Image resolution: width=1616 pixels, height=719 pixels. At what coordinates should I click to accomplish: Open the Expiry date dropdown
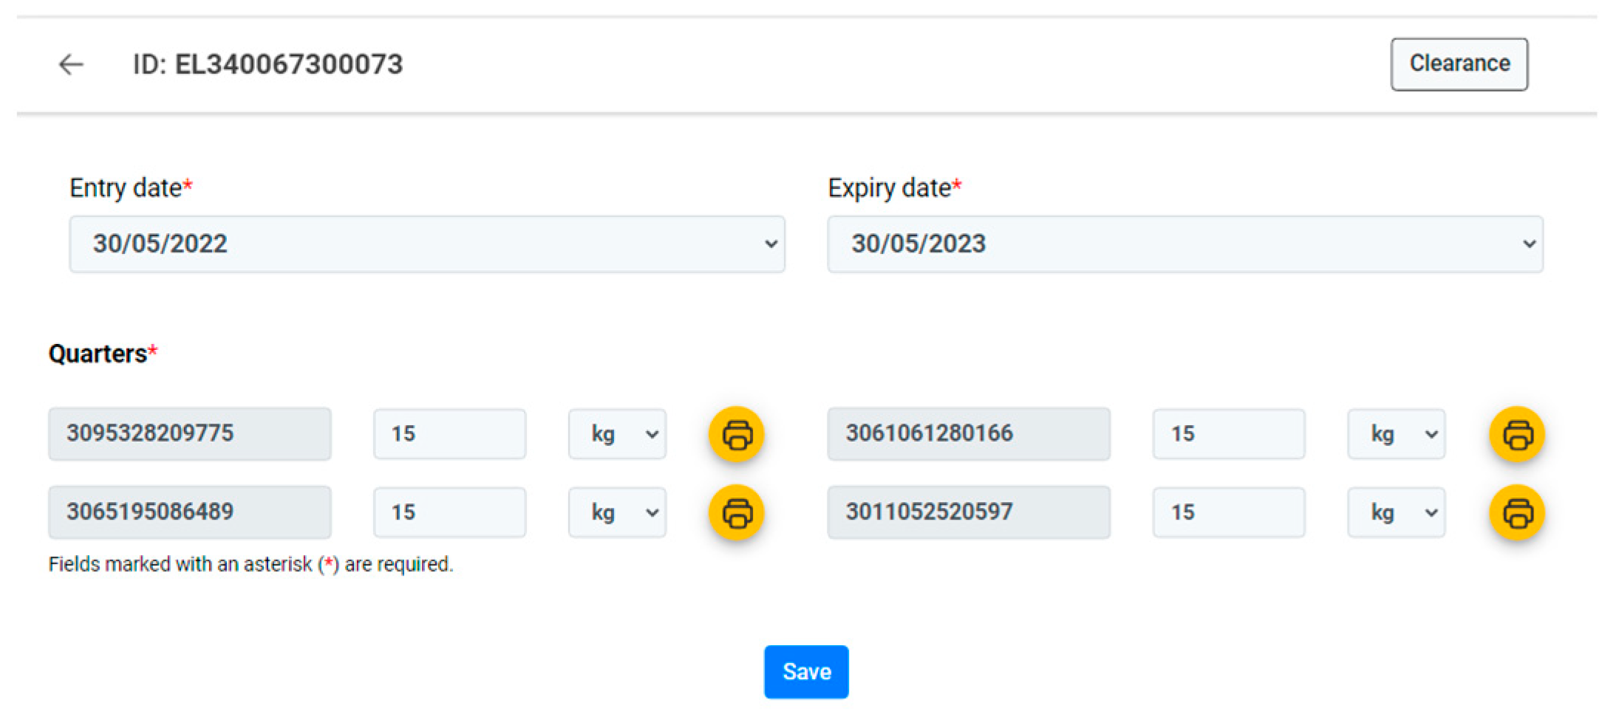click(1184, 244)
